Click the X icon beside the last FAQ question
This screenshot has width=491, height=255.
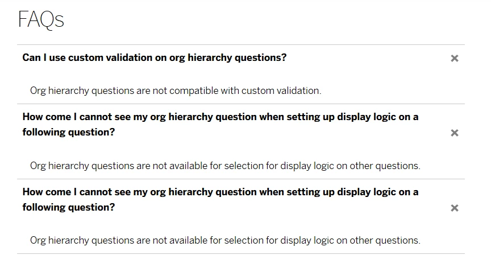coord(454,208)
